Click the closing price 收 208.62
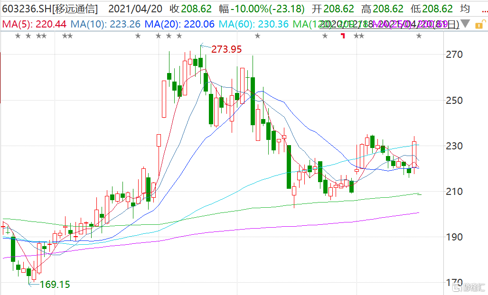The height and width of the screenshot is (295, 488). pos(191,9)
